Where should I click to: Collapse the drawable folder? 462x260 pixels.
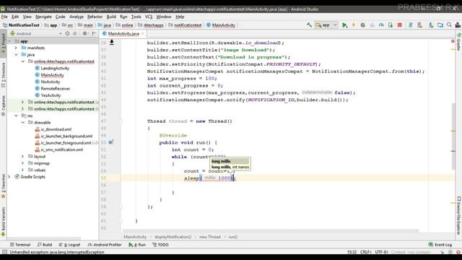pos(23,122)
